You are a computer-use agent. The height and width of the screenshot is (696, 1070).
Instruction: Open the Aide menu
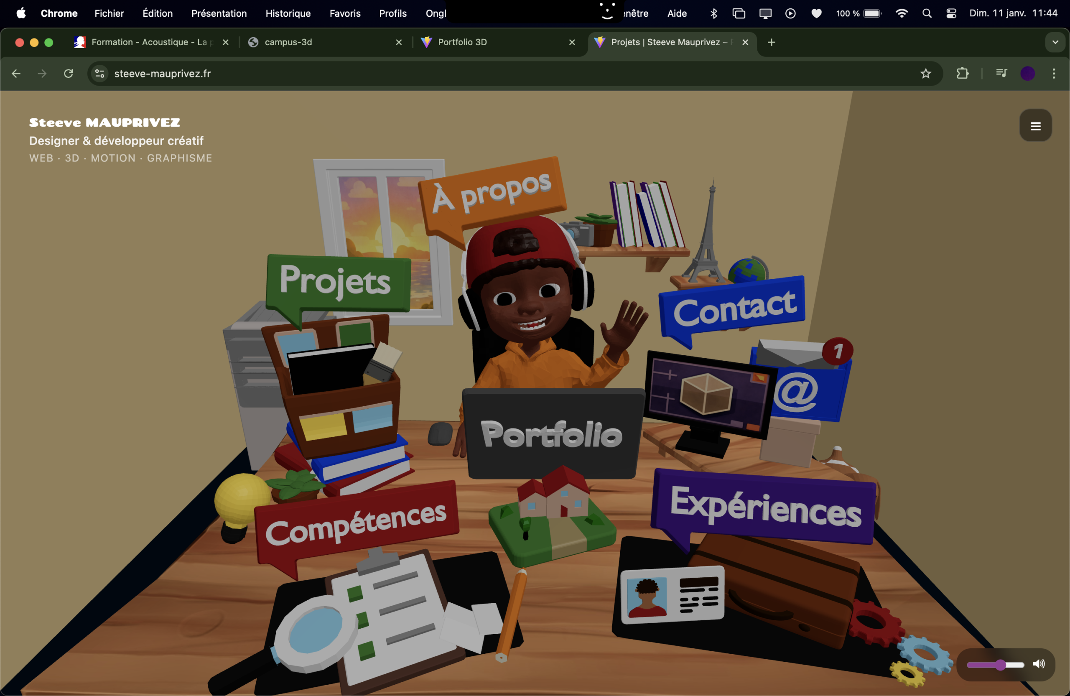(x=677, y=13)
